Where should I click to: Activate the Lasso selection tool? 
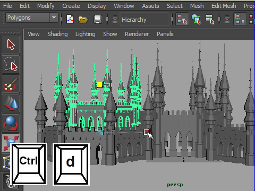coord(11,64)
